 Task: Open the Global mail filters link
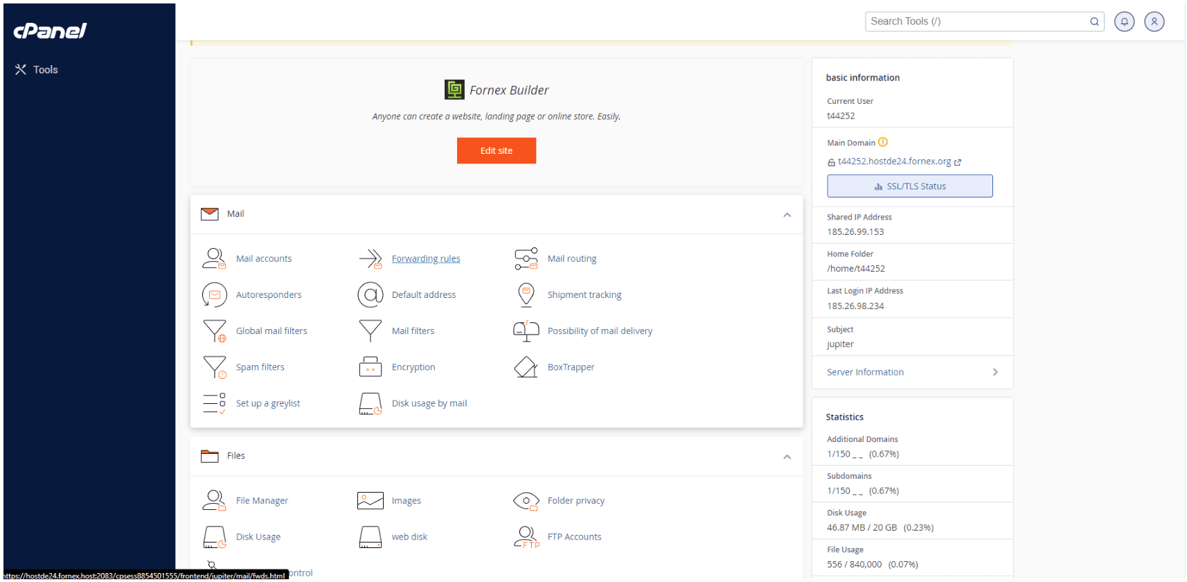coord(271,331)
